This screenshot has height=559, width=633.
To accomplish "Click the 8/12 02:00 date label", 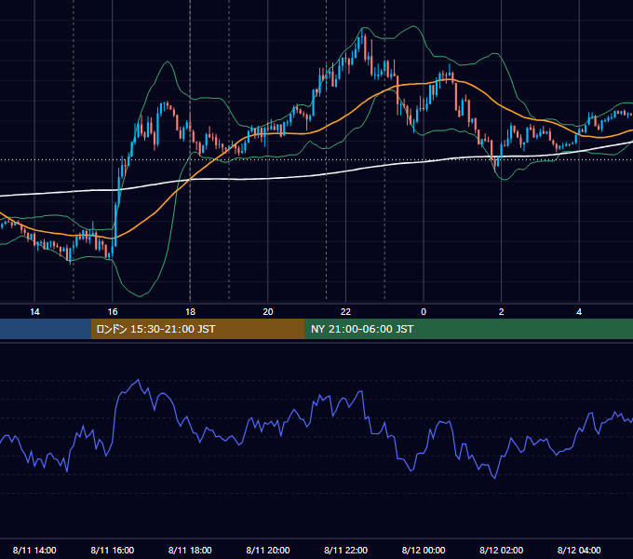I will pos(502,550).
